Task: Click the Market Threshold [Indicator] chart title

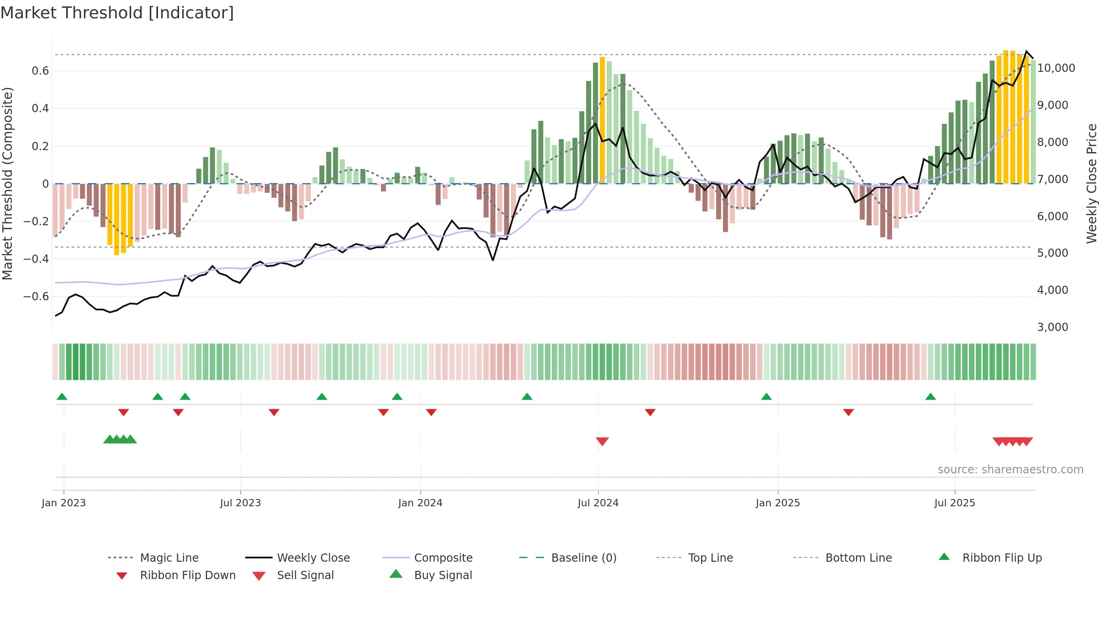Action: click(117, 13)
